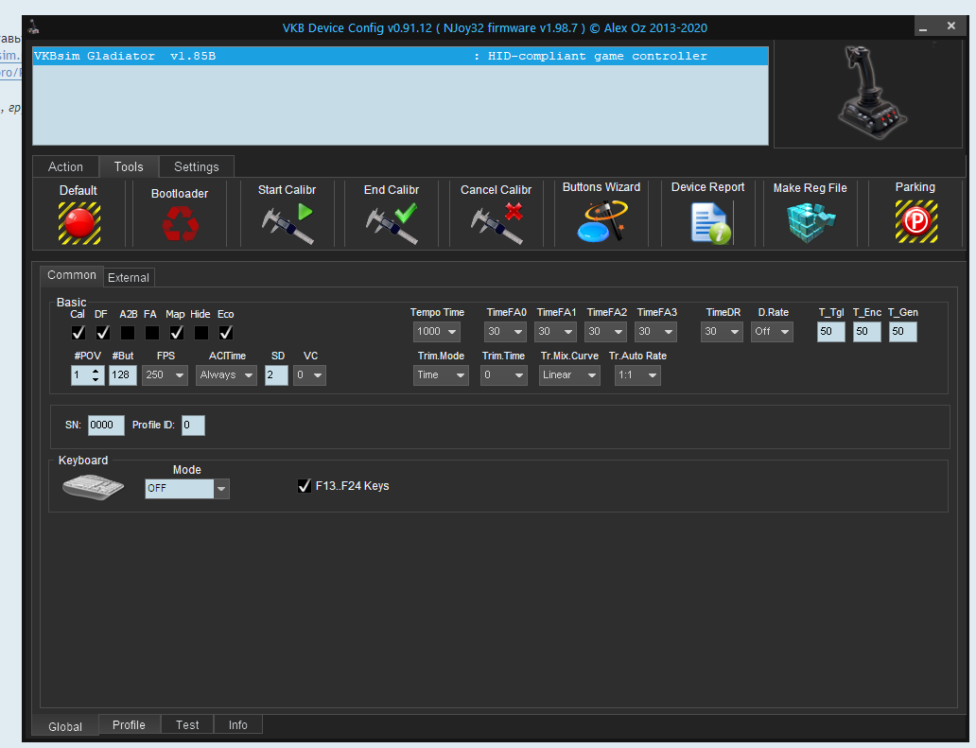This screenshot has width=976, height=748.
Task: Click the #POV stepper arrows
Action: point(96,375)
